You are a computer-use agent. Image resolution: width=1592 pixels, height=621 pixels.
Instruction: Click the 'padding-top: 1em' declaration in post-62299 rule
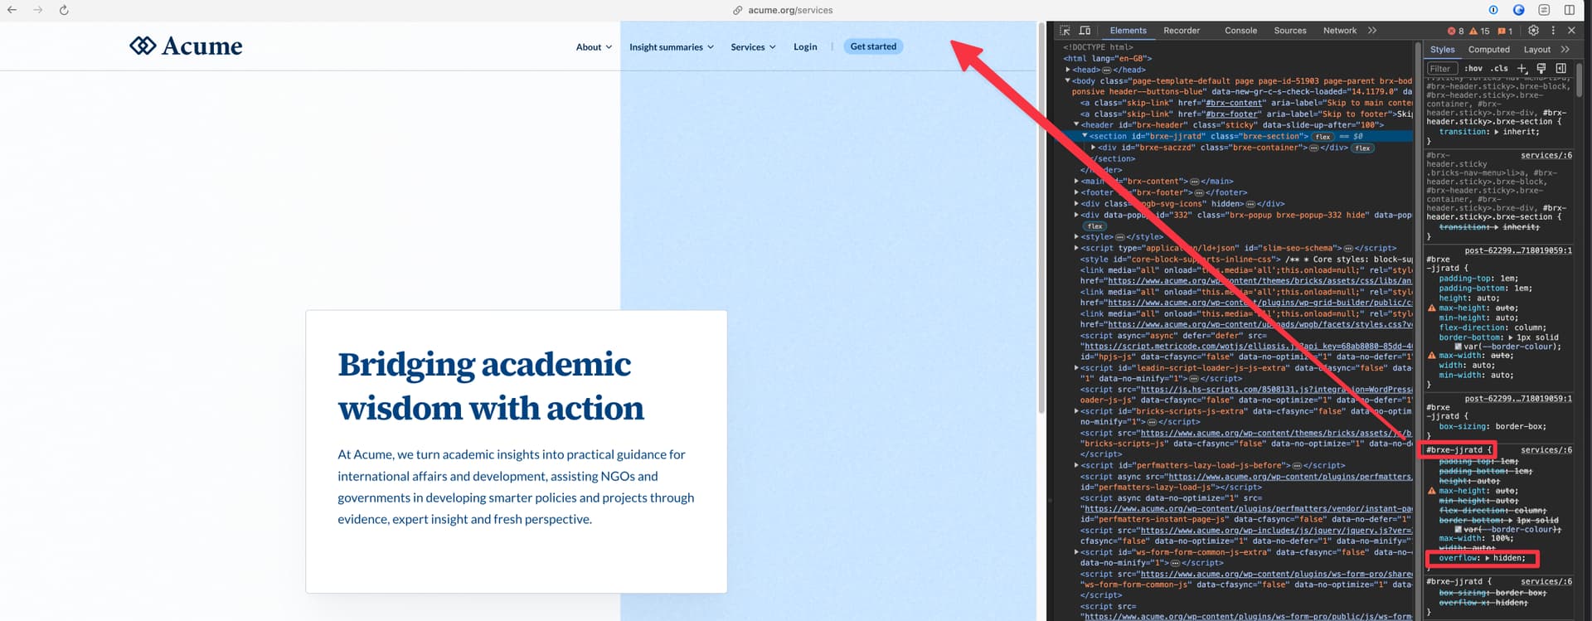1478,279
